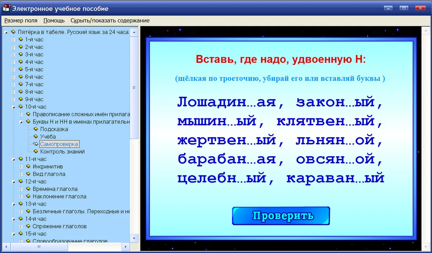Click the application icon in title bar
The height and width of the screenshot is (253, 432).
[6, 8]
